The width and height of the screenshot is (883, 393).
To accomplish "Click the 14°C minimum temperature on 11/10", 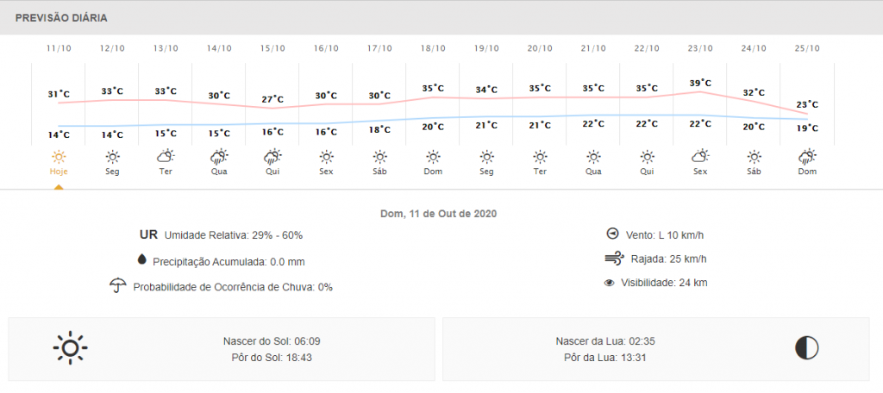I will point(59,134).
